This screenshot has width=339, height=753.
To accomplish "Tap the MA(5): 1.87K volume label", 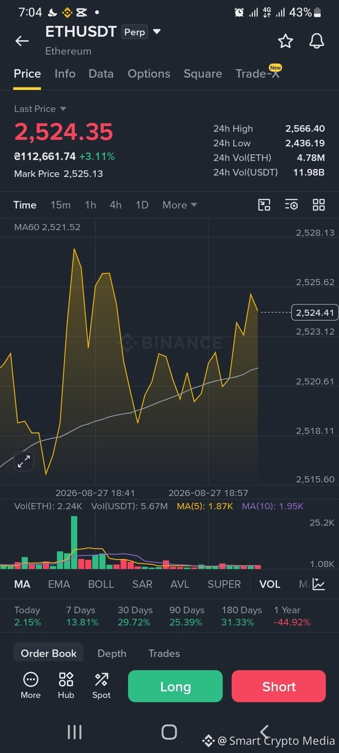I will click(x=205, y=506).
